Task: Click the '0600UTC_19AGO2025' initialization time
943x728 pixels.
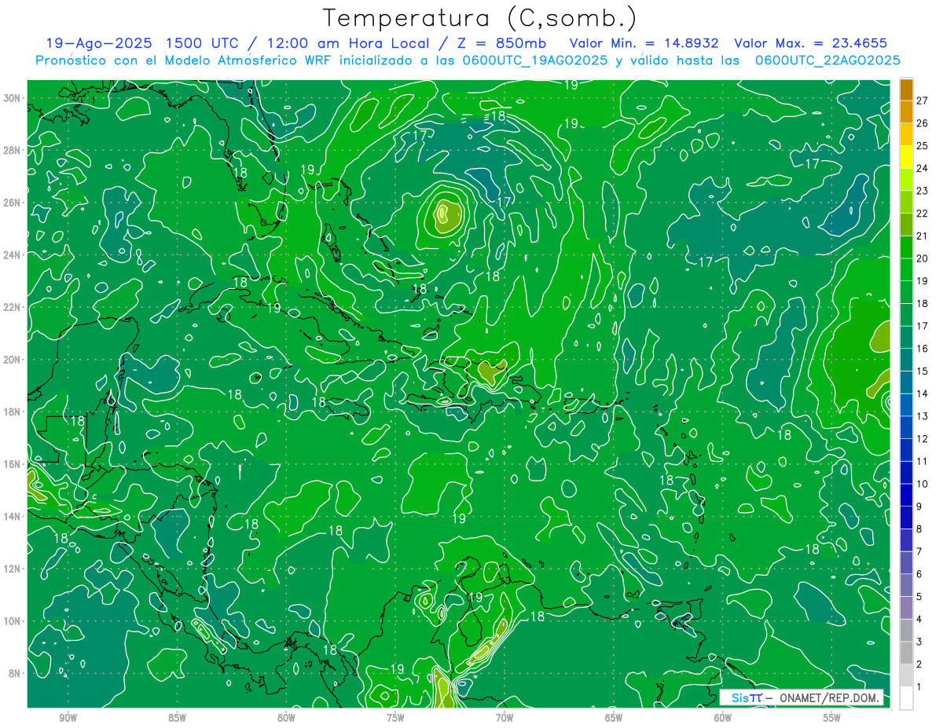Action: [534, 60]
